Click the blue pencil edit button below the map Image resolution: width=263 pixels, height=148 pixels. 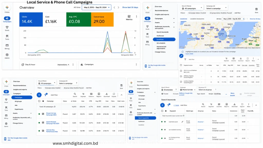(x=181, y=56)
